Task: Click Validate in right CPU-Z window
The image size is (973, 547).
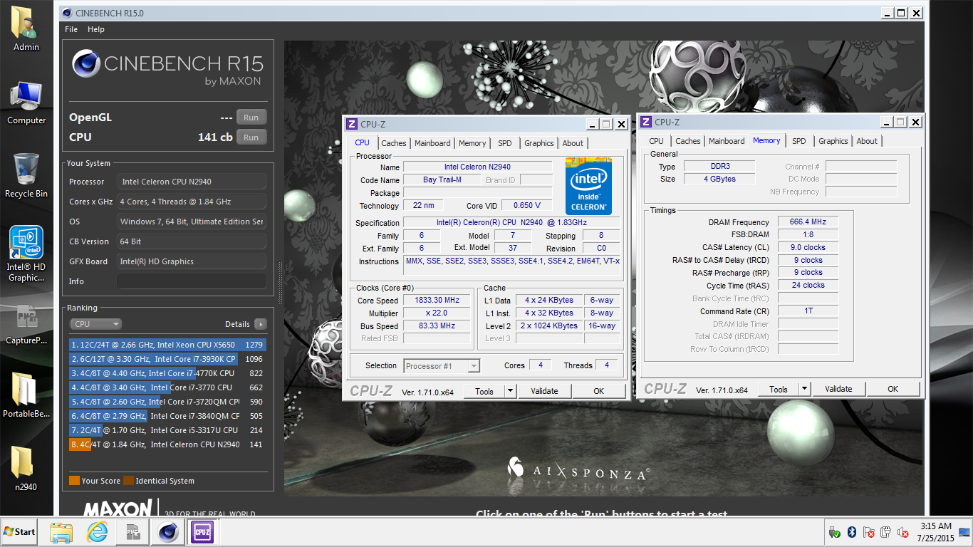Action: click(838, 389)
